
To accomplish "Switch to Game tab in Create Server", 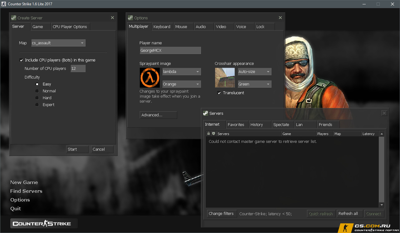I will point(41,27).
